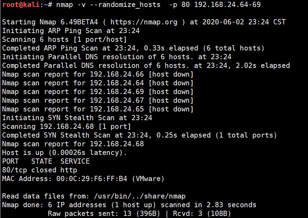The height and width of the screenshot is (218, 308).
Task: Click the line Initiating ARP Ping Scan
Action: (x=71, y=31)
